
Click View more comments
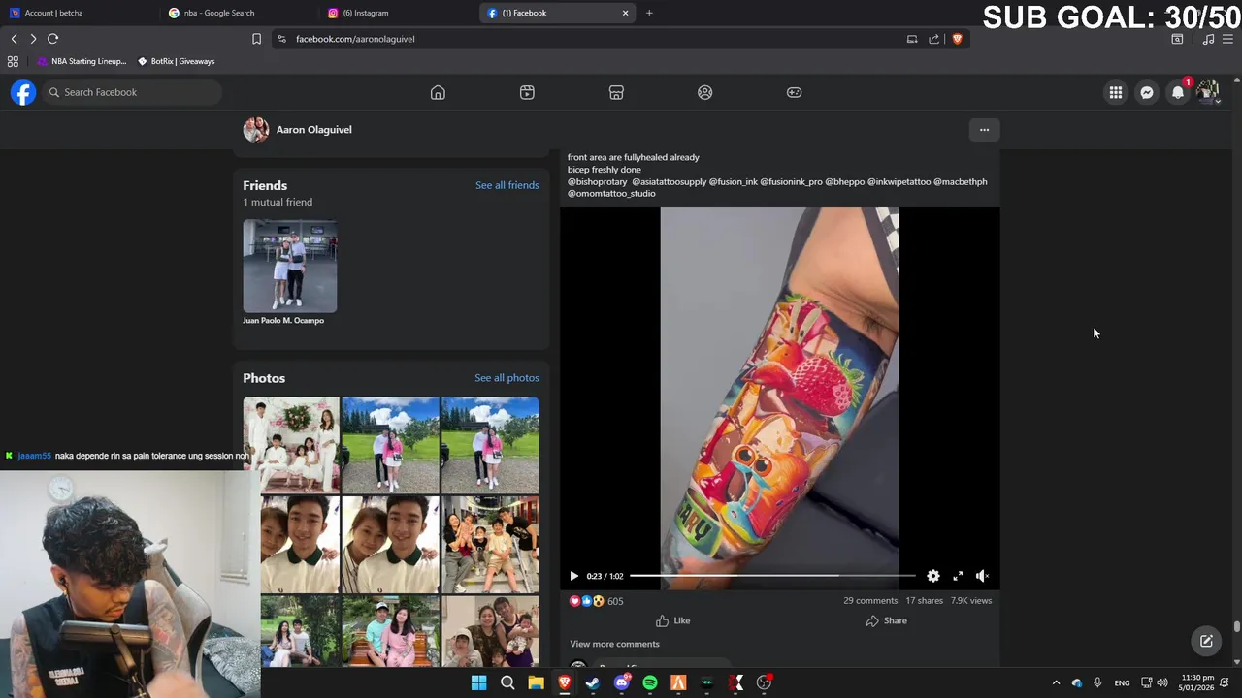[x=614, y=644]
